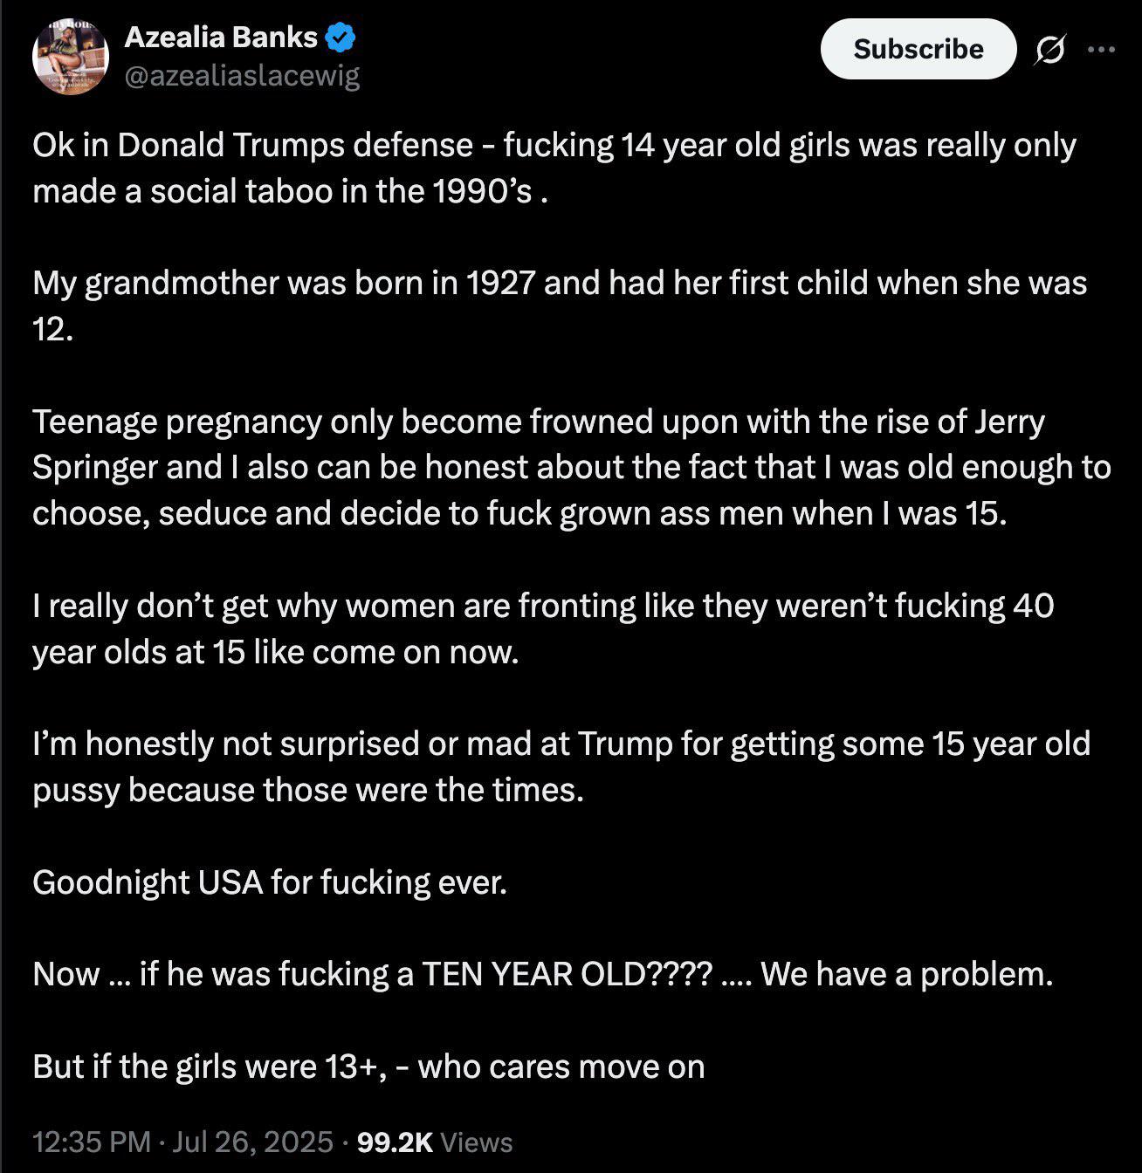1142x1173 pixels.
Task: Open the Azealia Banks profile avatar
Action: pos(70,57)
